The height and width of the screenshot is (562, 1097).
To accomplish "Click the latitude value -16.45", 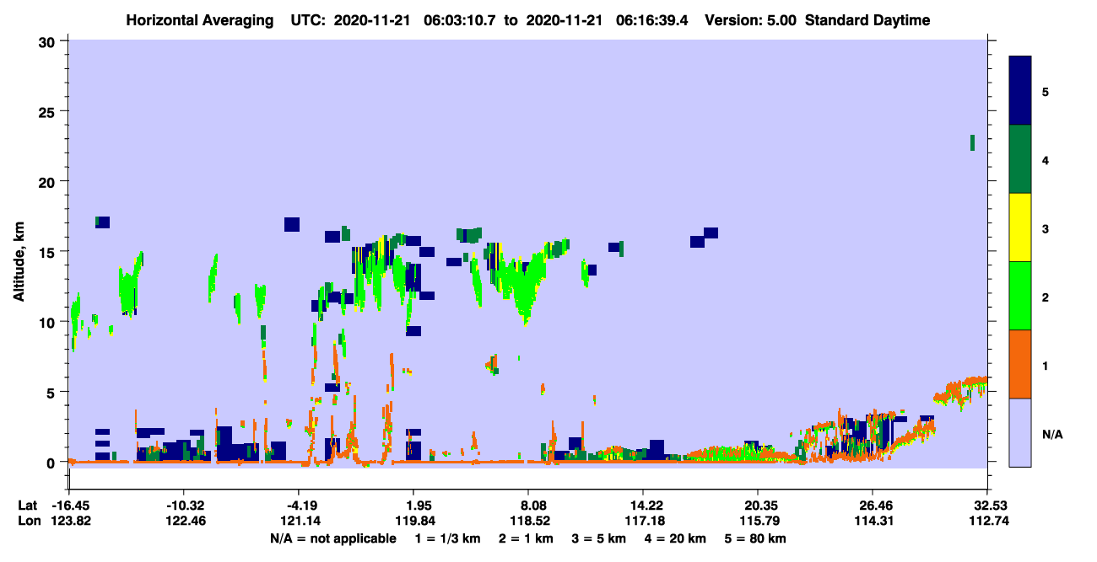I will [69, 506].
